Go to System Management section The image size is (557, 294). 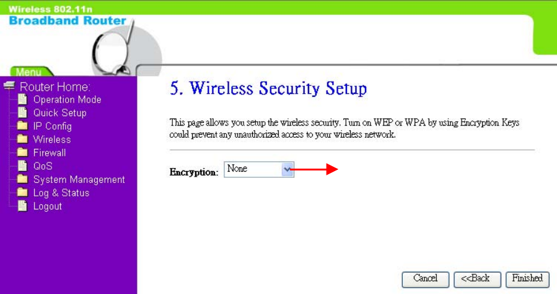pyautogui.click(x=79, y=180)
